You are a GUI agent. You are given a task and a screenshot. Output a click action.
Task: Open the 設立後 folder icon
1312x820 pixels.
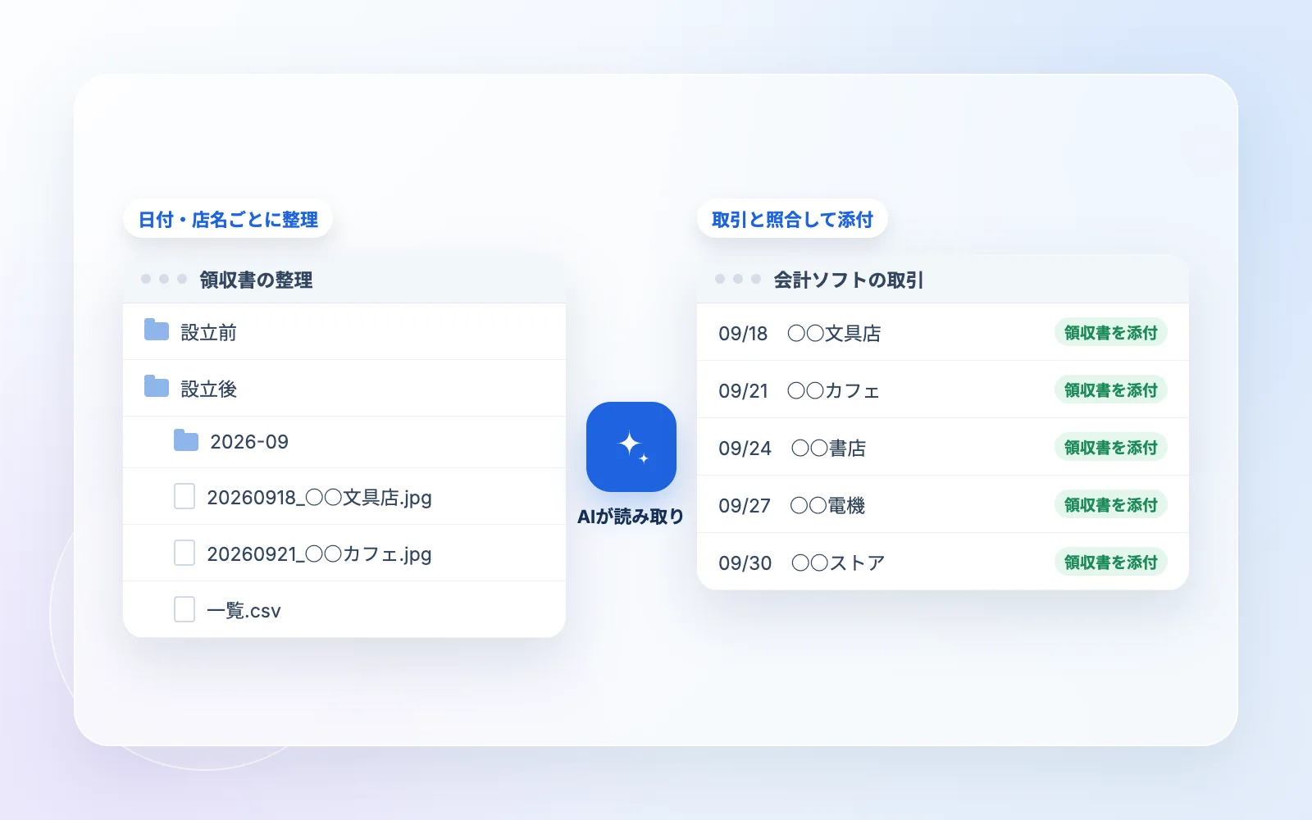pyautogui.click(x=157, y=387)
